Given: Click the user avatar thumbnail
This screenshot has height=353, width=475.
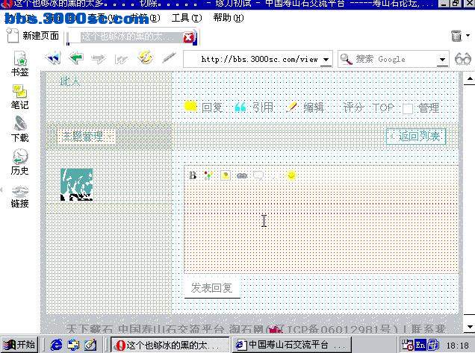Looking at the screenshot, I should pyautogui.click(x=77, y=184).
